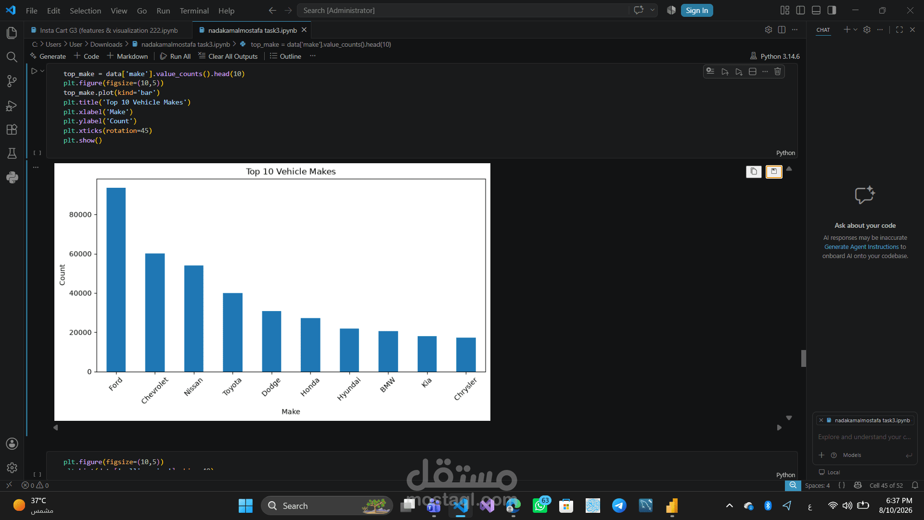Click the chat prompt input field
The width and height of the screenshot is (924, 520).
864,437
